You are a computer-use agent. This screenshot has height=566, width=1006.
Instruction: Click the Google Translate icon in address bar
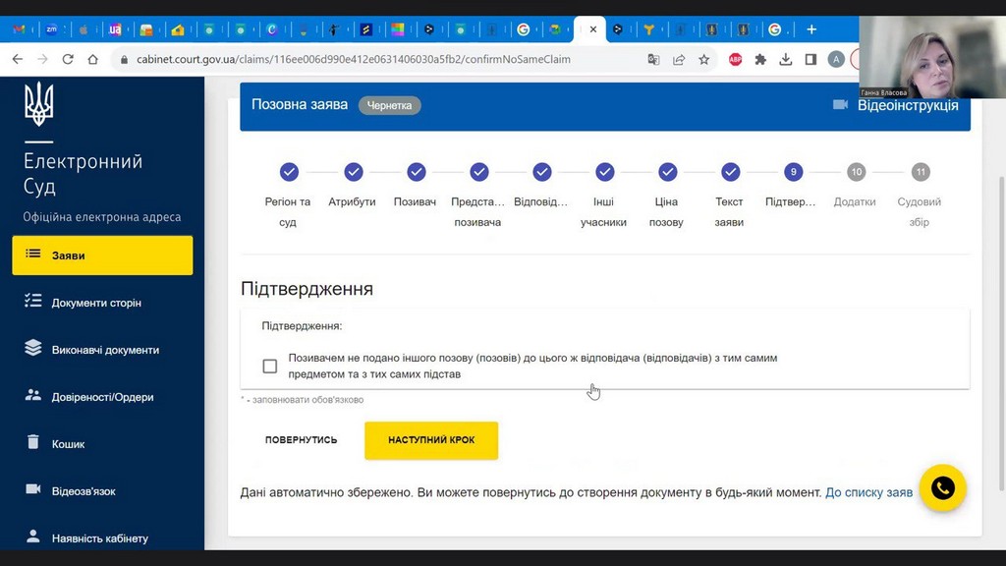click(653, 59)
